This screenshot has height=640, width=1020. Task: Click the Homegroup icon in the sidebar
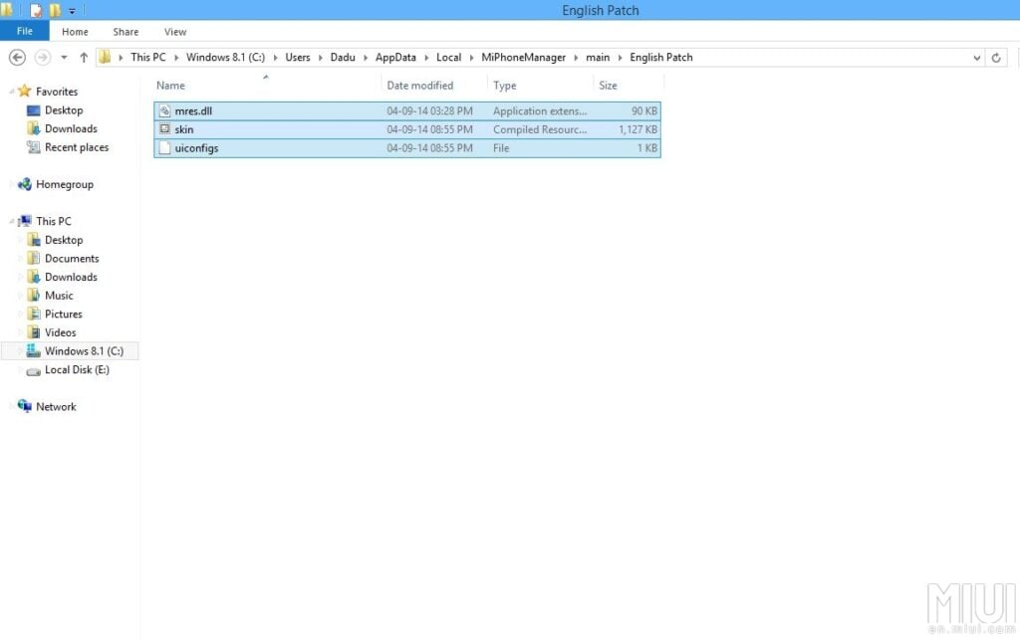point(25,184)
